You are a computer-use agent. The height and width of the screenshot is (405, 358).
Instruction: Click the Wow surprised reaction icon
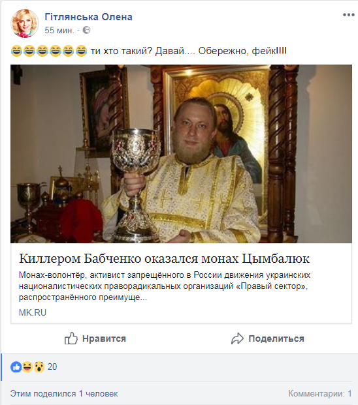coord(39,367)
